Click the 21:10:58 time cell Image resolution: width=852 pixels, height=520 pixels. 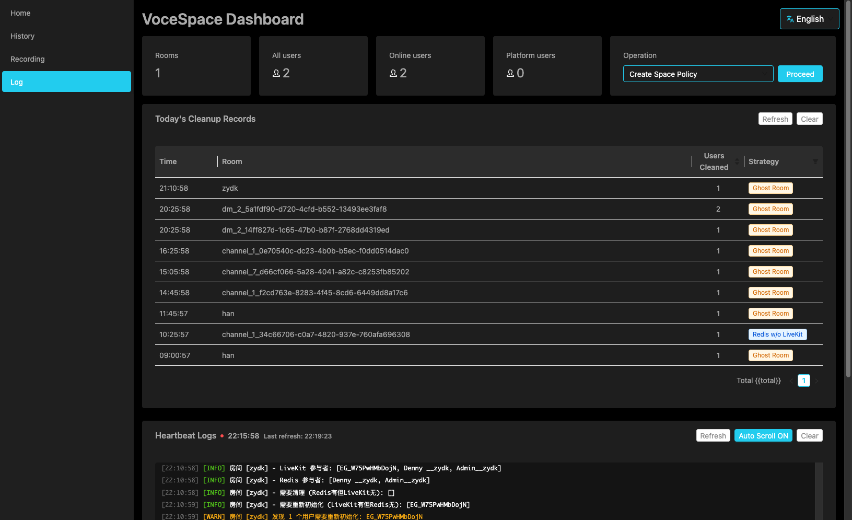point(173,188)
